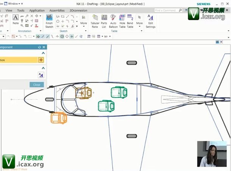This screenshot has width=231, height=171.
Task: Select the Circle sketch tool
Action: coord(58,21)
